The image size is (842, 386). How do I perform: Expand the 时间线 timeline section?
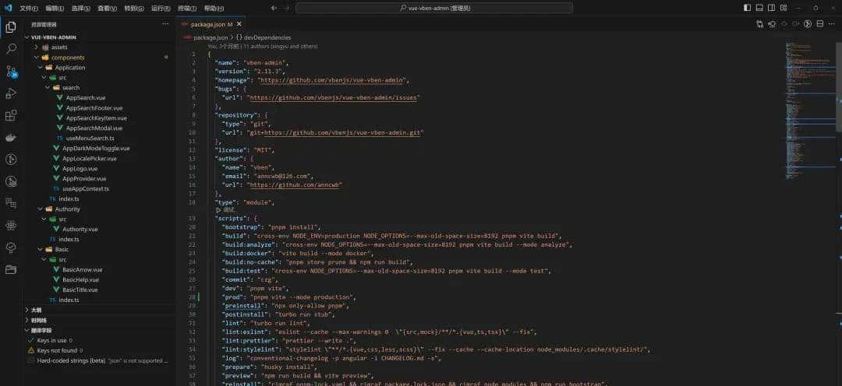[99, 320]
